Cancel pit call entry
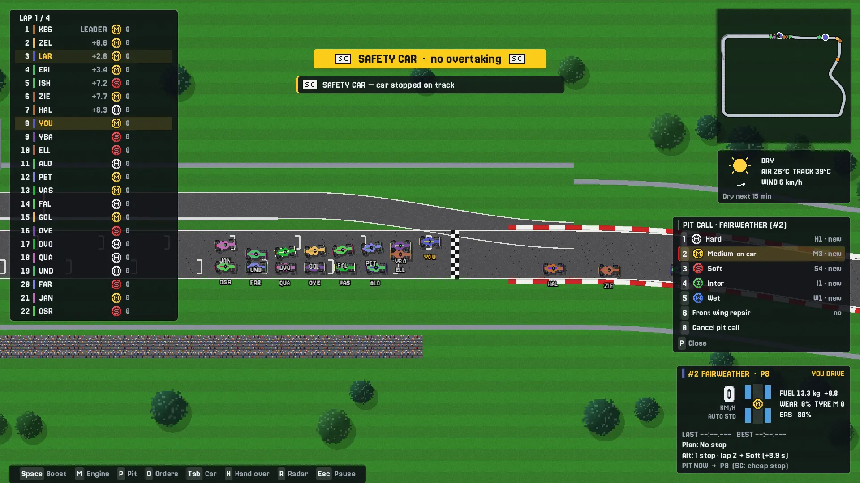The height and width of the screenshot is (483, 860). pos(761,327)
